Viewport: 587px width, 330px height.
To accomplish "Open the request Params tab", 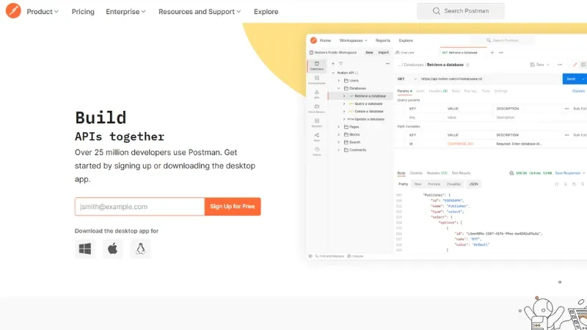I will pyautogui.click(x=403, y=91).
